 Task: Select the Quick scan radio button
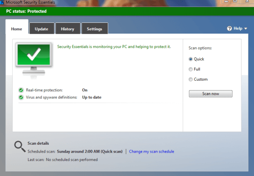pyautogui.click(x=191, y=59)
